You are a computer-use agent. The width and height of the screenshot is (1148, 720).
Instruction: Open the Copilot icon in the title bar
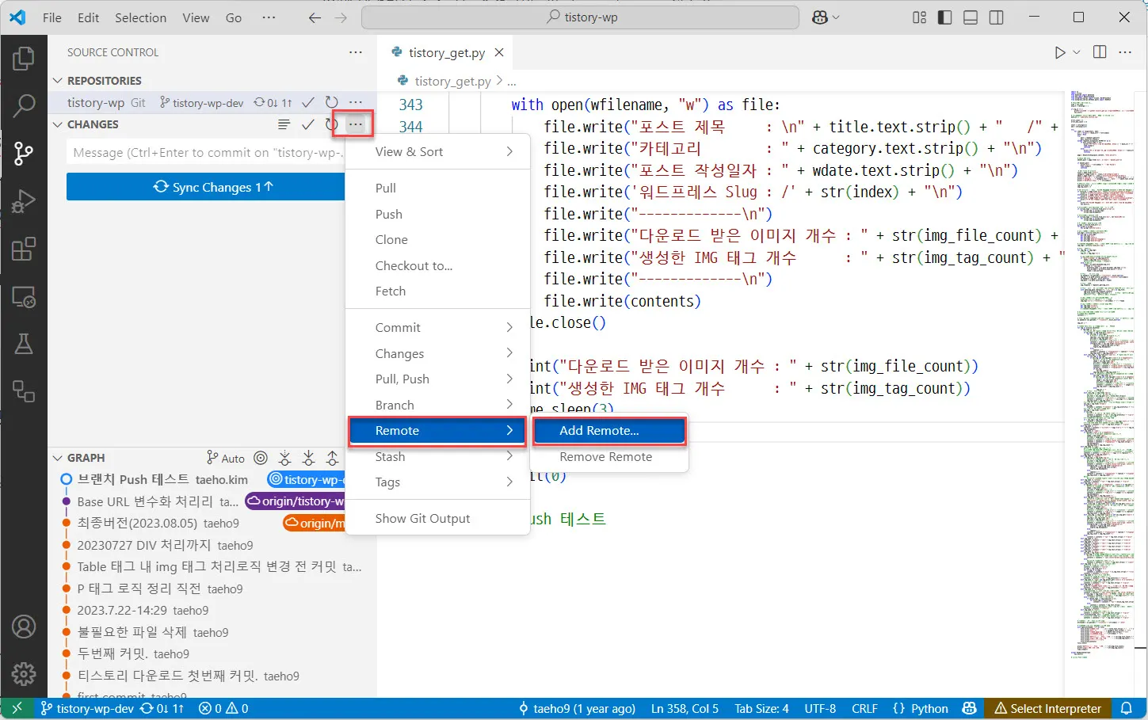point(821,17)
